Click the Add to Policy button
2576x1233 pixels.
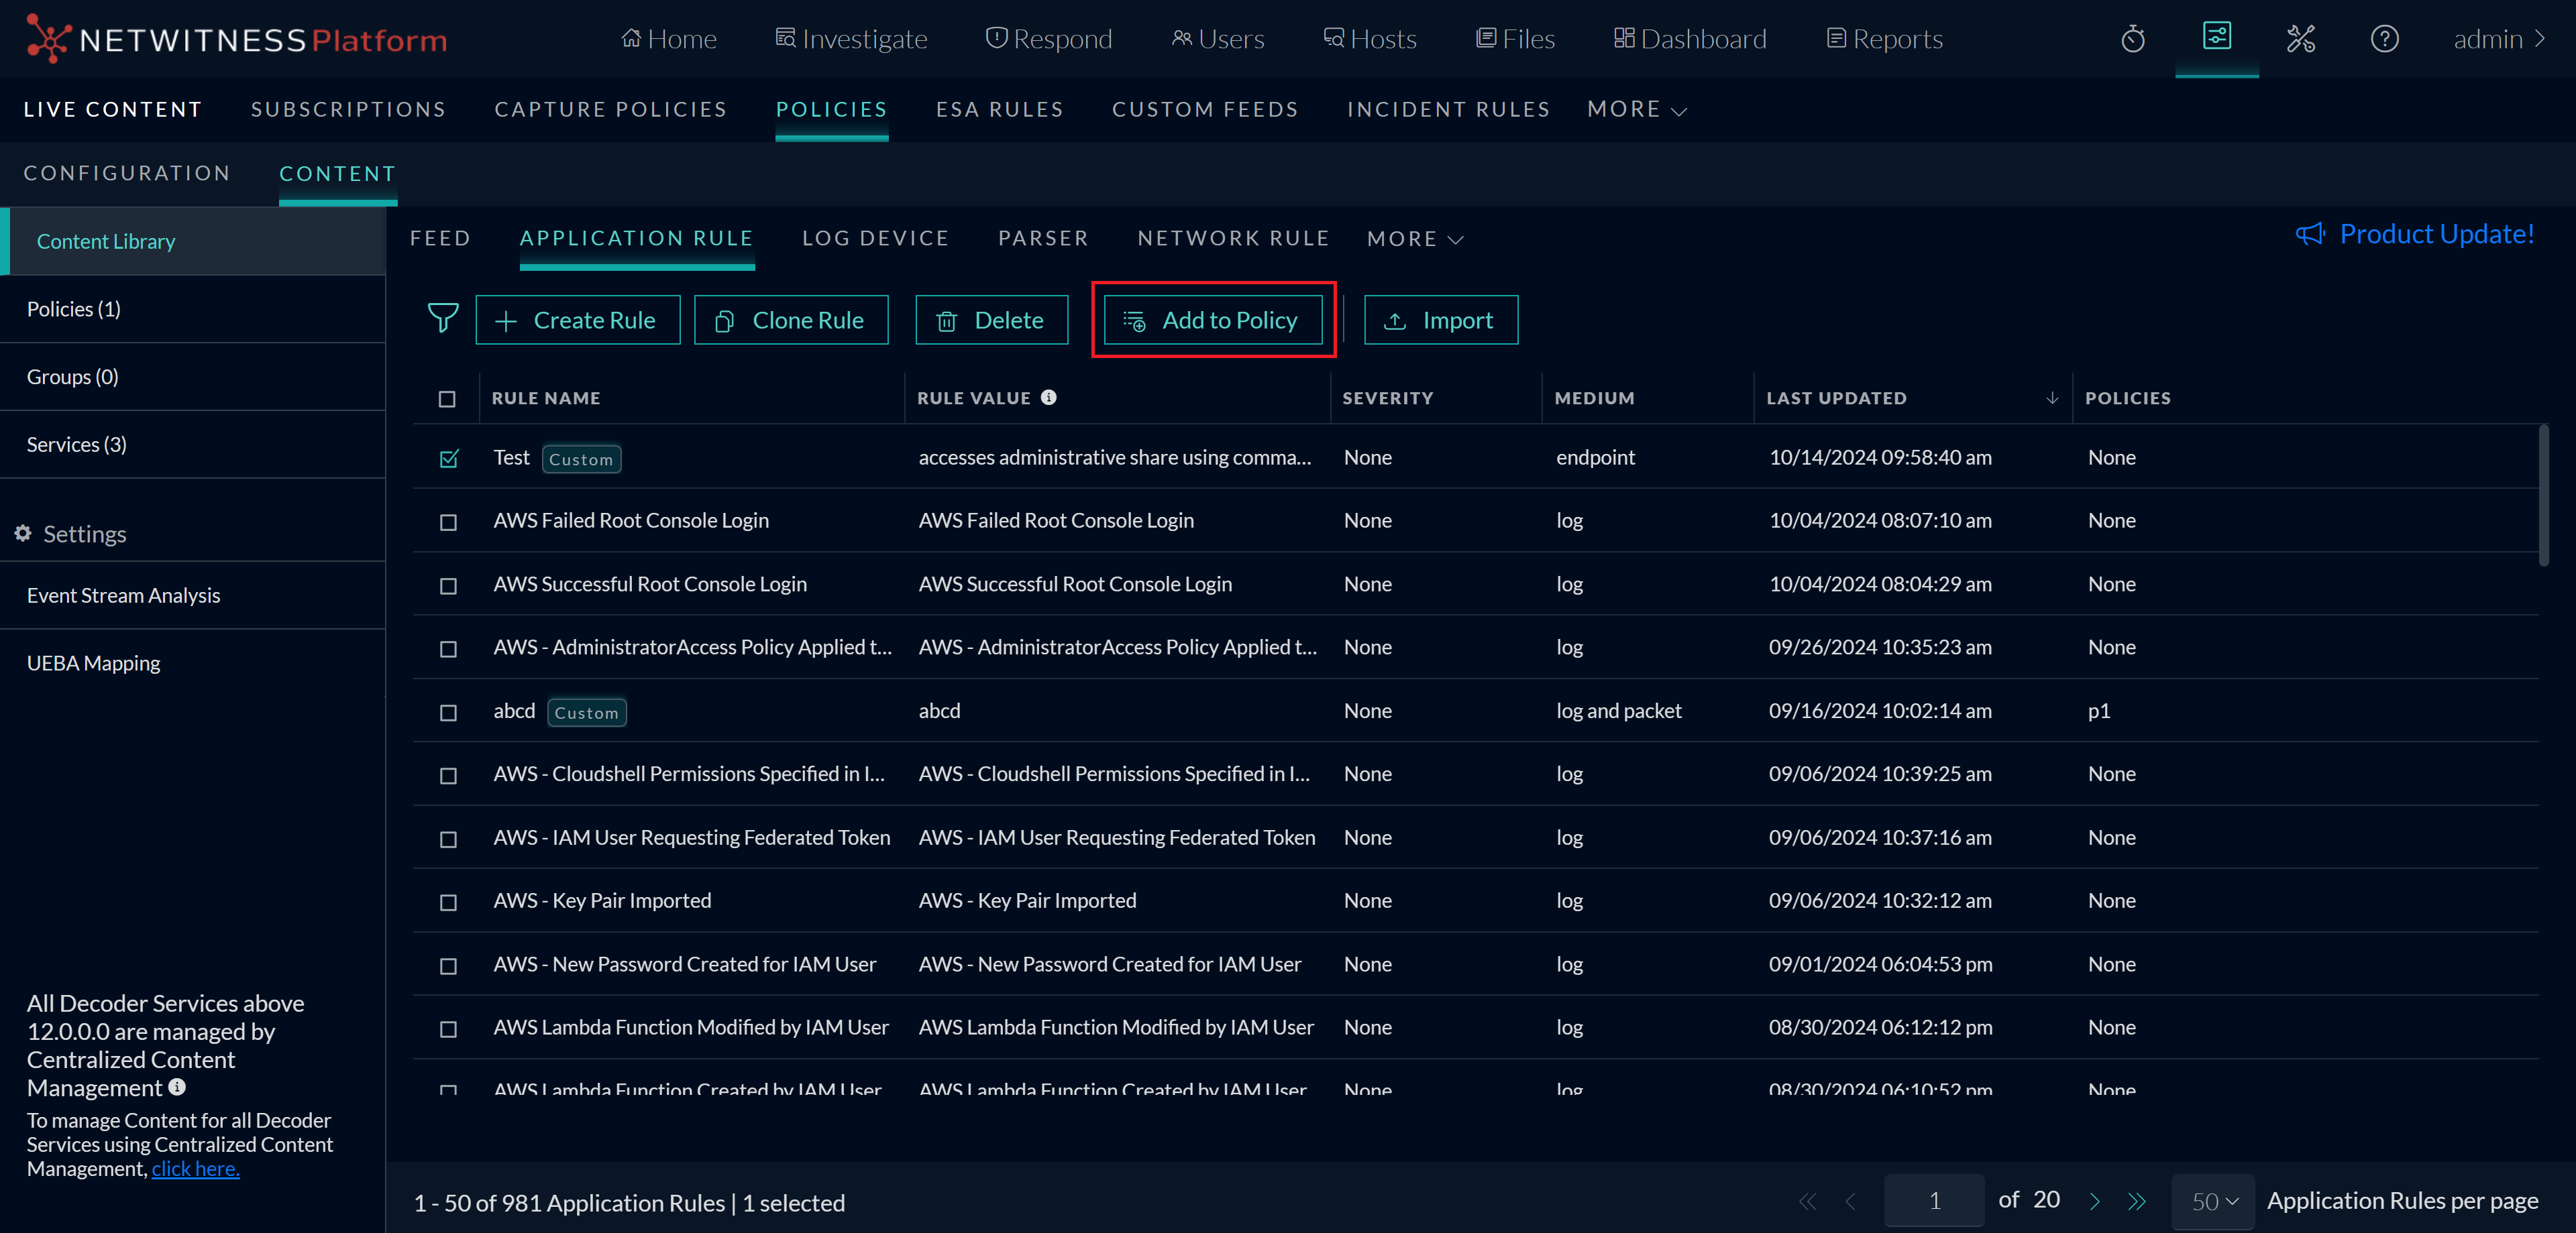point(1213,318)
